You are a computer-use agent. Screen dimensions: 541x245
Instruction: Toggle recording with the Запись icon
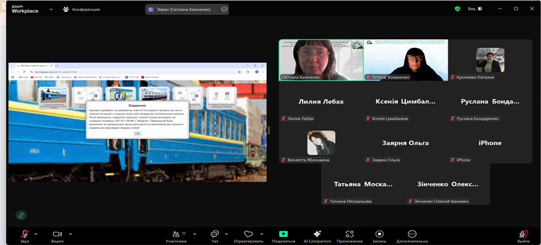pyautogui.click(x=379, y=234)
